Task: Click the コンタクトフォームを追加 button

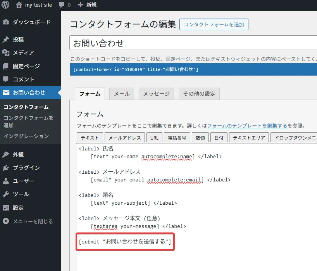Action: pos(214,24)
